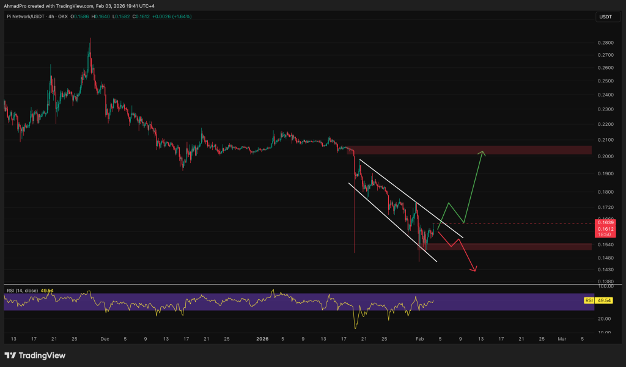Click the green upward projection arrowhead

tap(483, 152)
